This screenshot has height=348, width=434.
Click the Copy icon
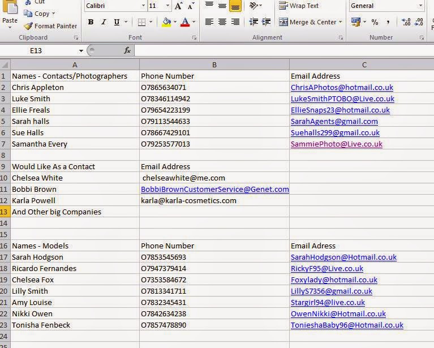[28, 13]
